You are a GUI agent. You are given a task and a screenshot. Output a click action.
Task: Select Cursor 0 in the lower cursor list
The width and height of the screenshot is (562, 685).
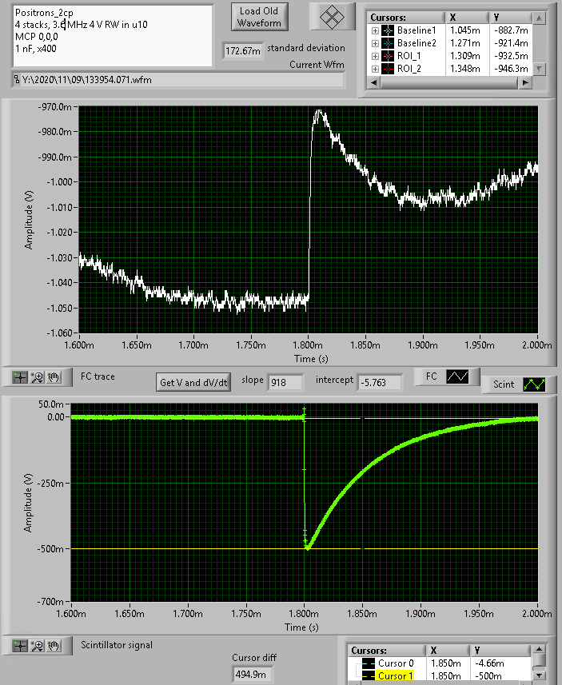pos(397,663)
